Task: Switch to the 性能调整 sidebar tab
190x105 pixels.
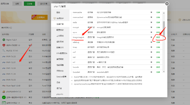Action: pyautogui.click(x=60, y=65)
